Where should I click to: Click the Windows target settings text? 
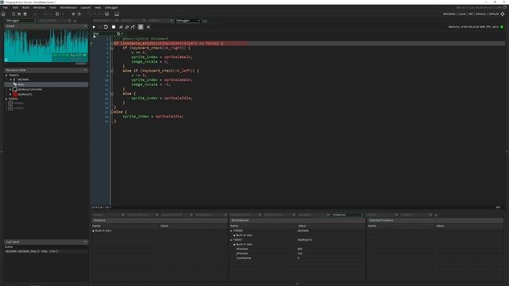(471, 14)
